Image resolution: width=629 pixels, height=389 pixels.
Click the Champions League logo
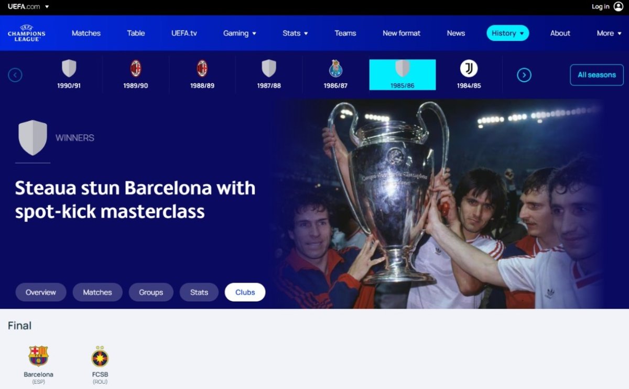point(26,33)
